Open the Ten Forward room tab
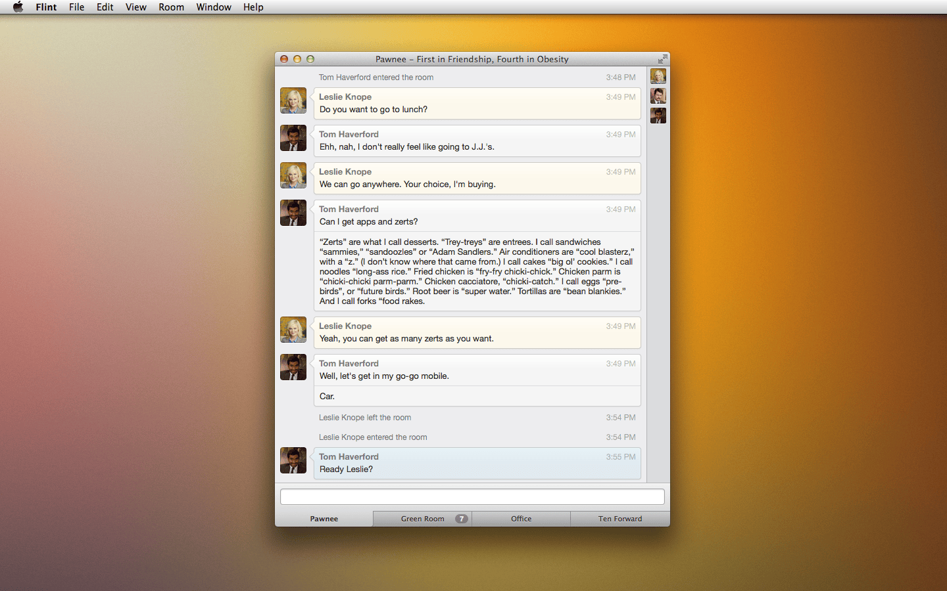 pos(619,519)
